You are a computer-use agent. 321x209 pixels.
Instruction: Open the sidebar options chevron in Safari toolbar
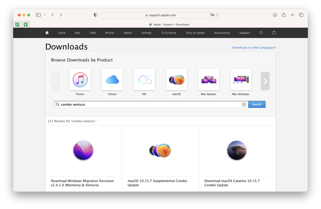click(x=44, y=15)
